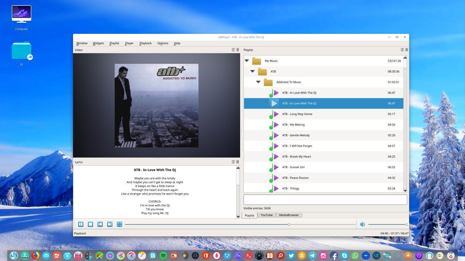The image size is (465, 261).
Task: Click the play icon on the highlighted track
Action: 274,103
